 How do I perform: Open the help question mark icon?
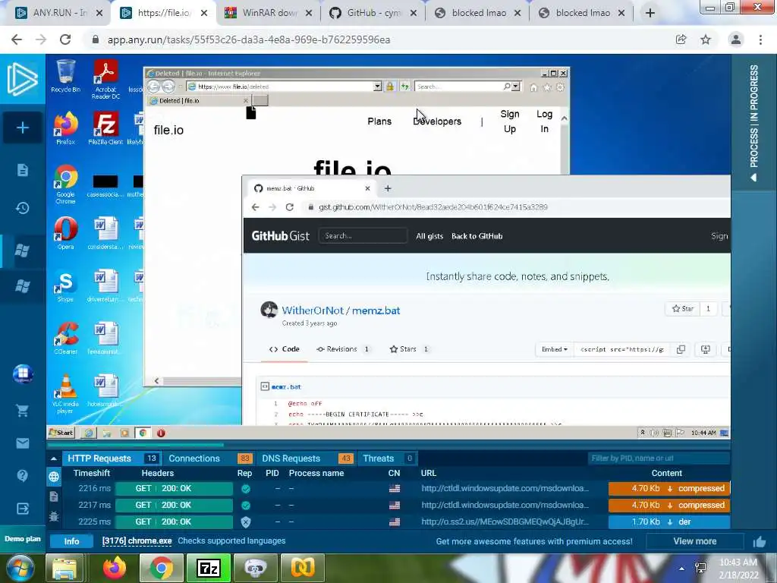[x=22, y=476]
